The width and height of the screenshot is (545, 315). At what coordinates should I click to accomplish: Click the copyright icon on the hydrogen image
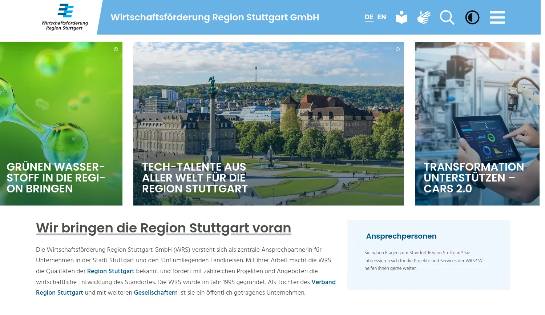(x=116, y=49)
